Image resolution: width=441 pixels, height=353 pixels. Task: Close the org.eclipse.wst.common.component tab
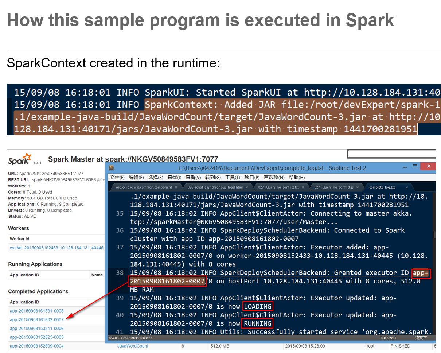(176, 187)
